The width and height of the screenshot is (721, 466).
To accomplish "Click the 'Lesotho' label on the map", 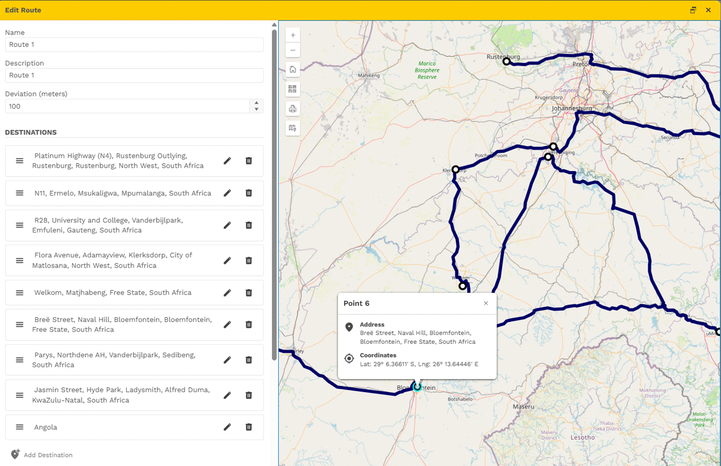I will point(583,437).
